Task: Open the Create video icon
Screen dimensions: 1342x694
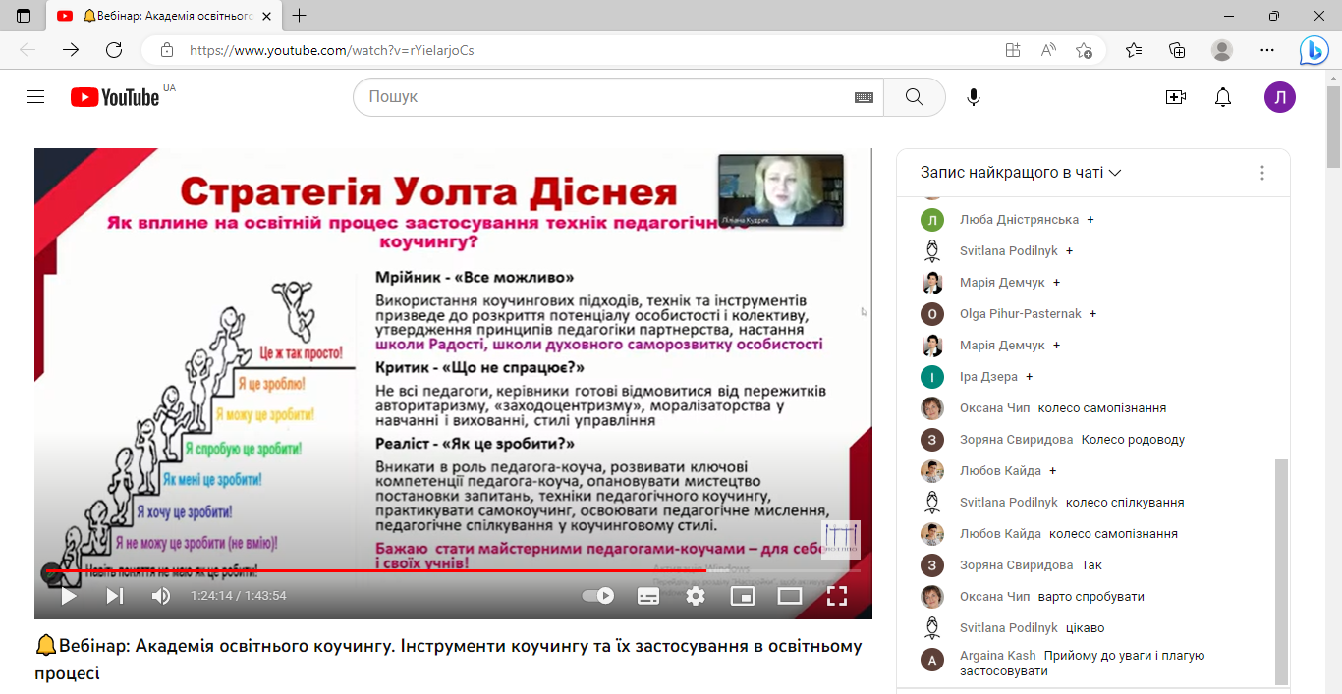Action: click(x=1175, y=97)
